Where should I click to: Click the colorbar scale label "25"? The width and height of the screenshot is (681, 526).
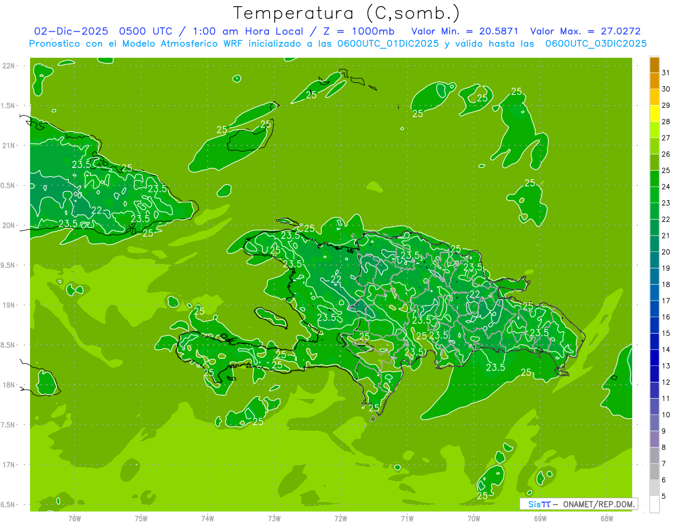666,170
